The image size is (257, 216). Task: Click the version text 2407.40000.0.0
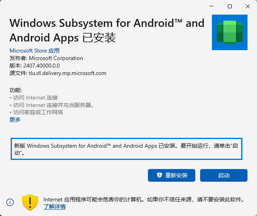click(x=42, y=66)
